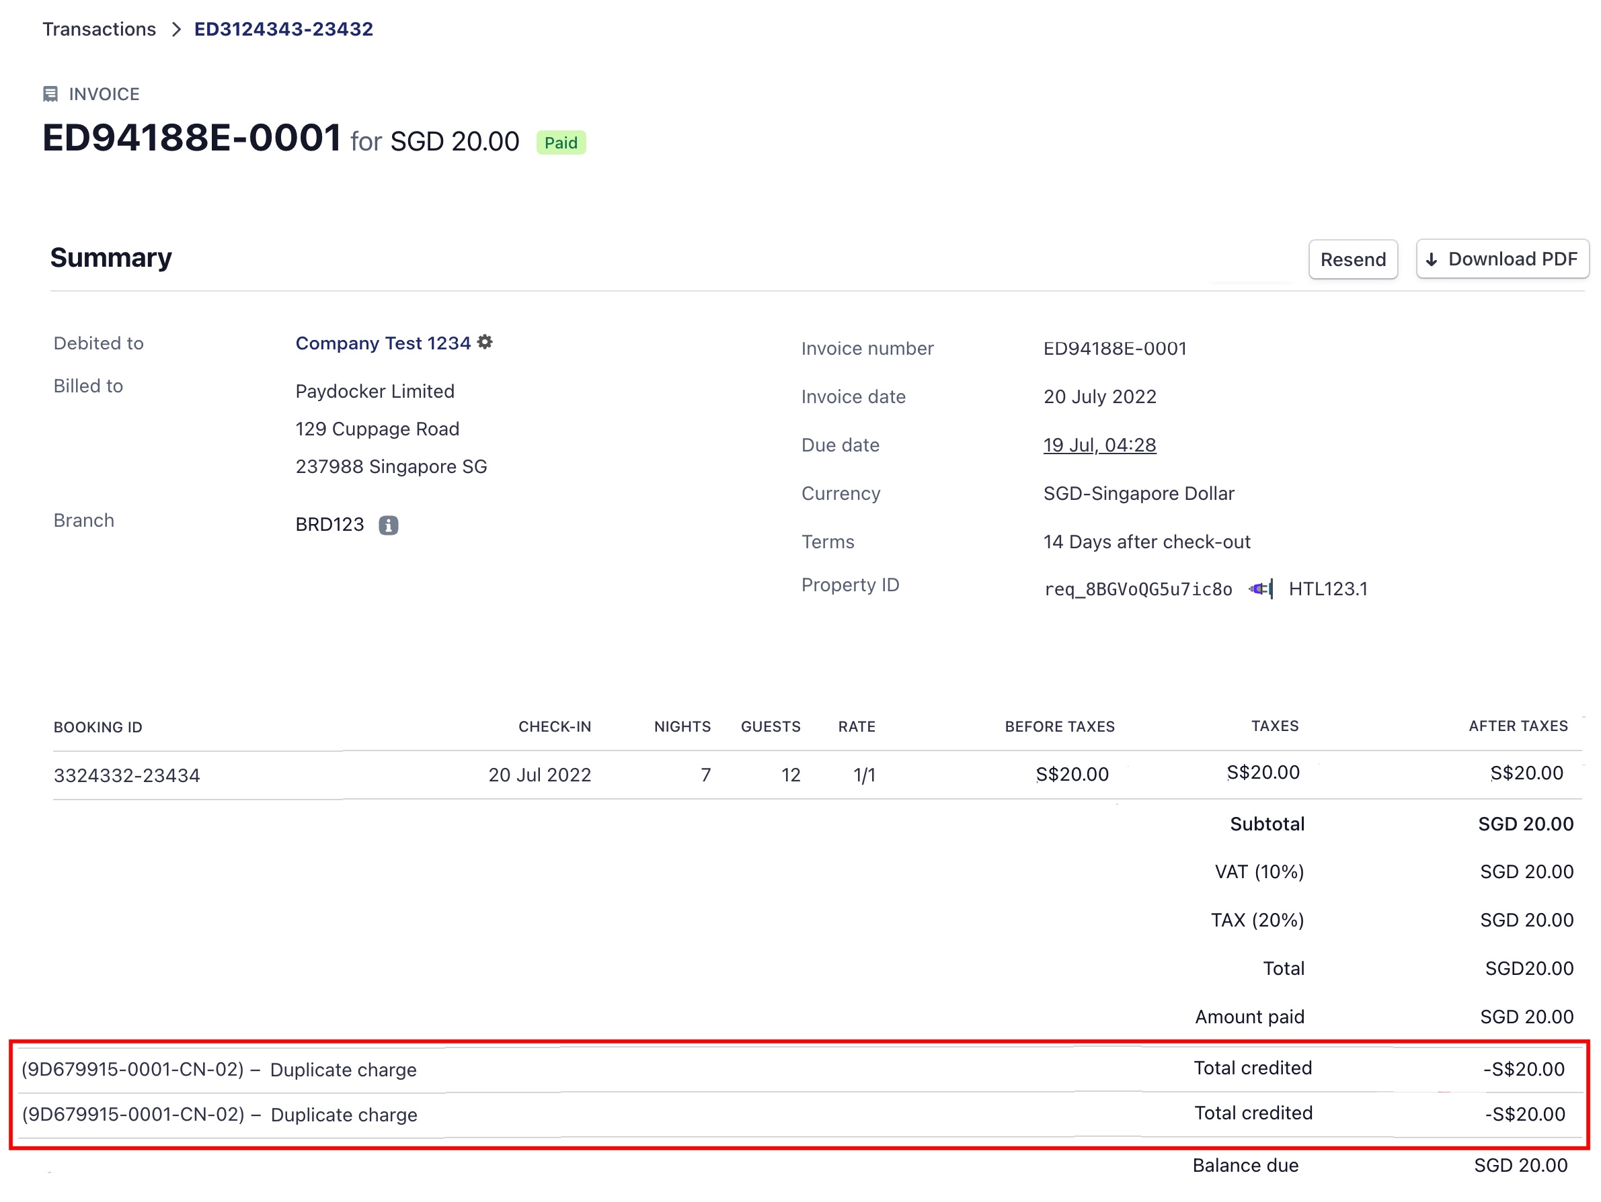Click the Download PDF button
The width and height of the screenshot is (1601, 1202).
(1502, 259)
